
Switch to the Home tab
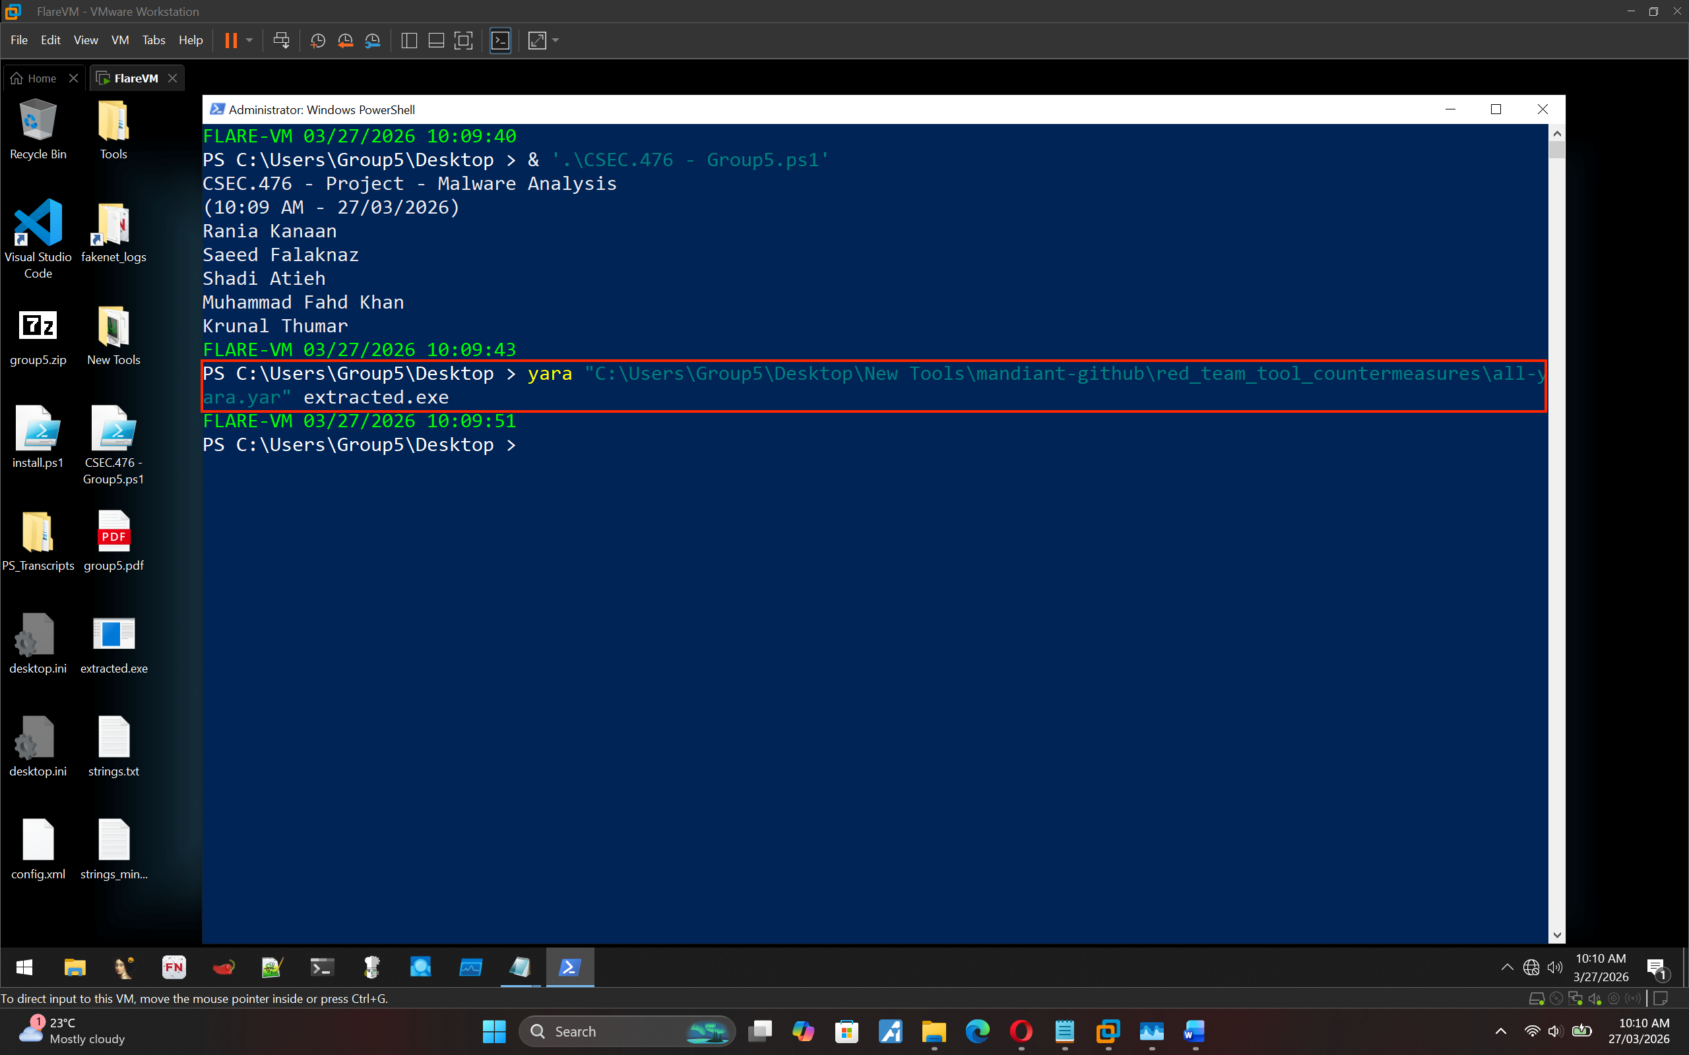[42, 78]
